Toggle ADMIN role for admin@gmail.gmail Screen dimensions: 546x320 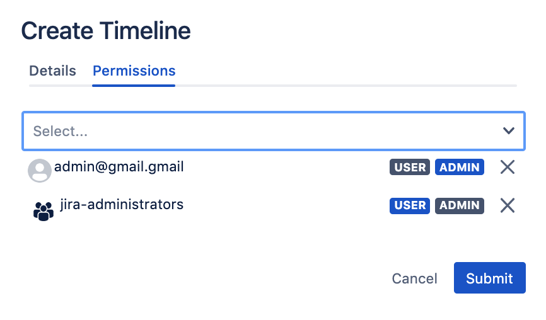460,168
